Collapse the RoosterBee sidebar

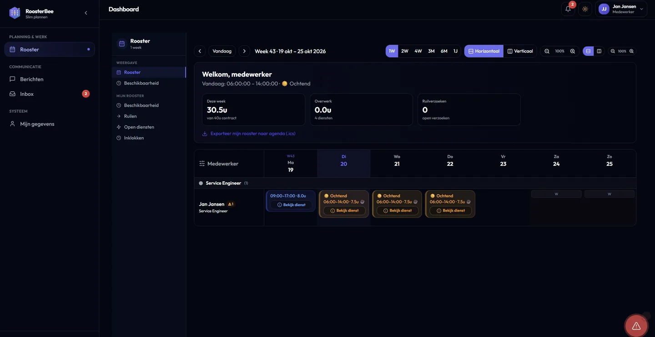pos(86,13)
